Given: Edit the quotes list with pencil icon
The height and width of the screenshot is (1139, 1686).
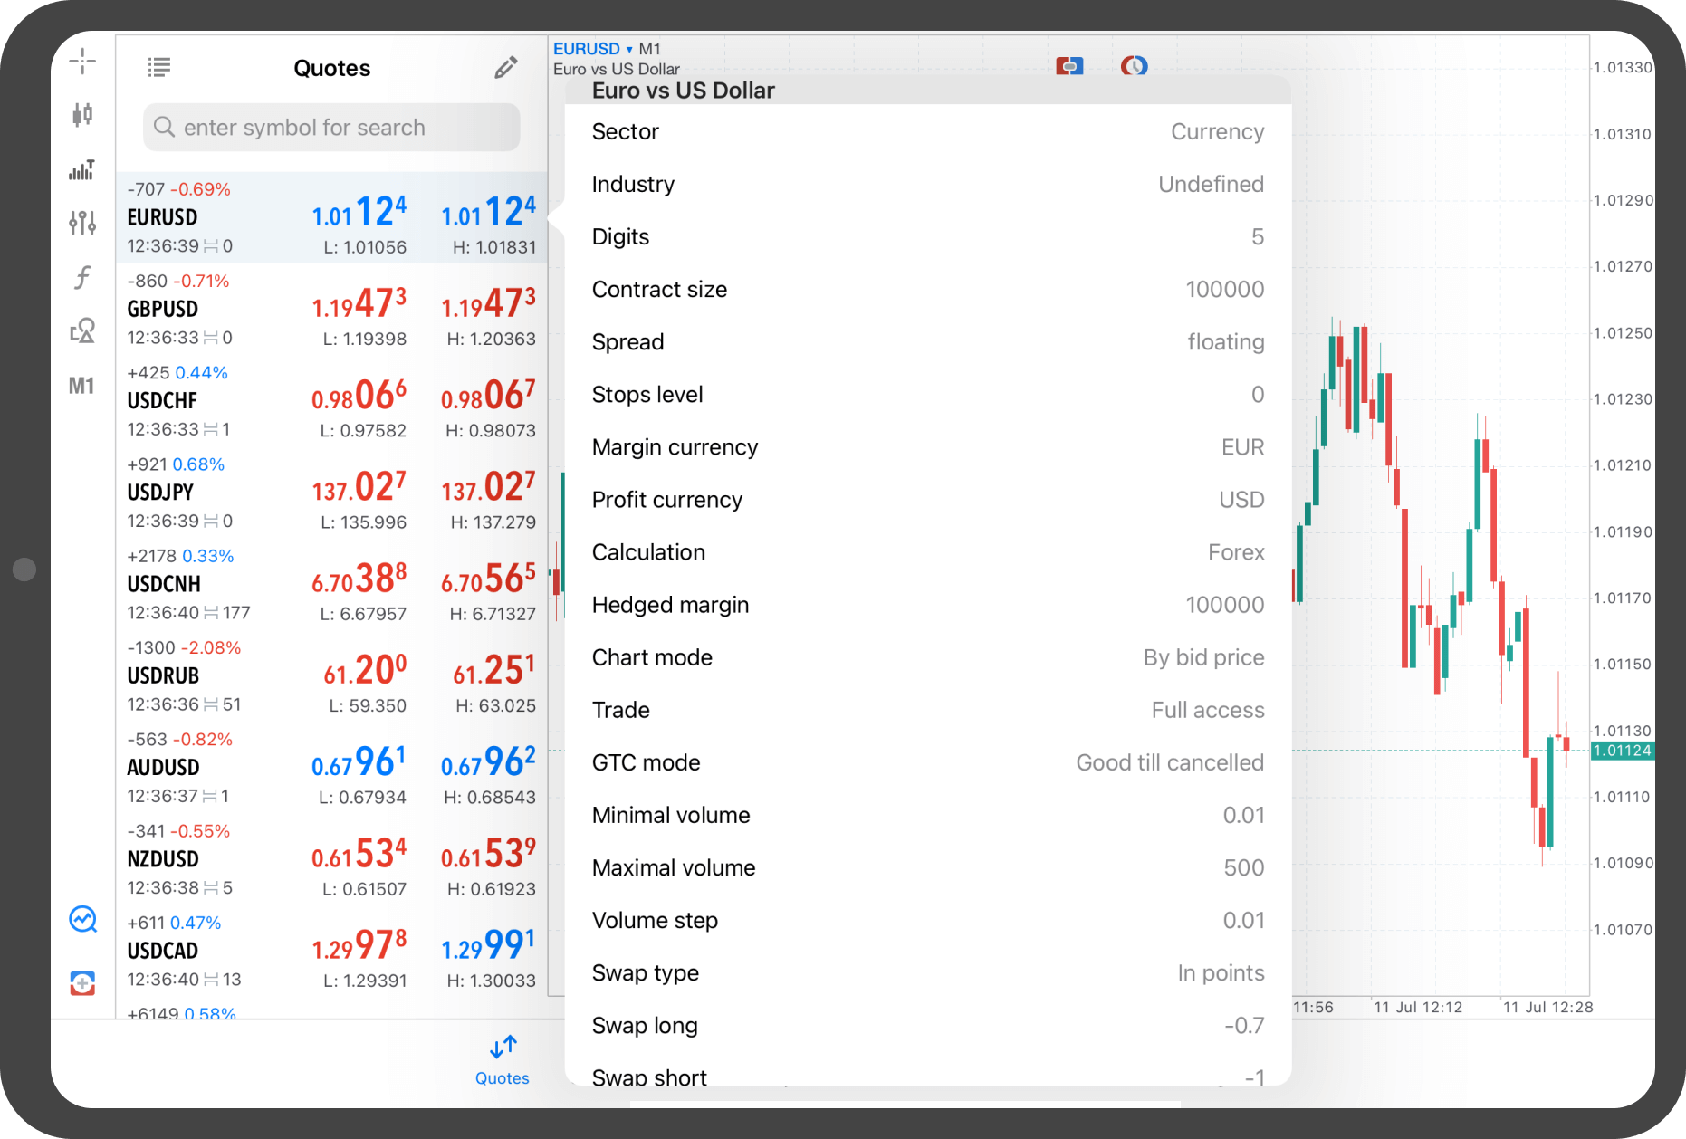Looking at the screenshot, I should (505, 68).
